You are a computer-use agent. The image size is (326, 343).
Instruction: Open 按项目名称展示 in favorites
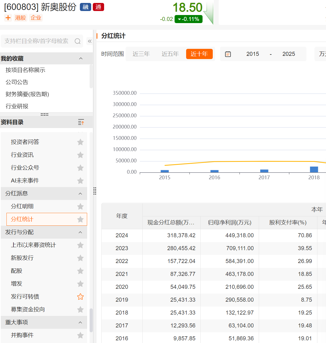[26, 70]
